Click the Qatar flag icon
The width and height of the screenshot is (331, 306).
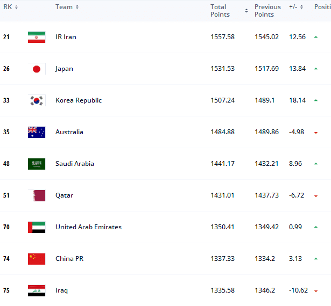pos(37,195)
